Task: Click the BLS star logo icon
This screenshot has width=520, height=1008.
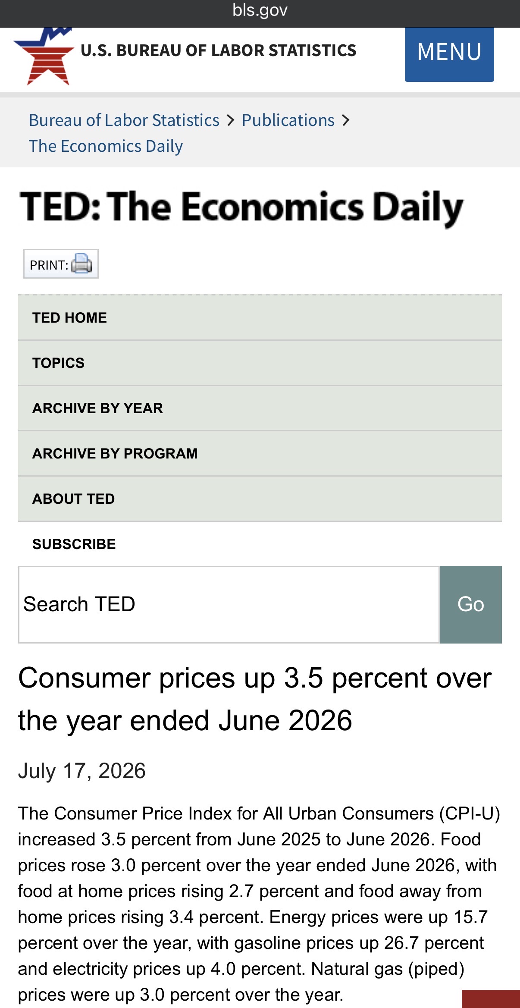Action: 44,56
